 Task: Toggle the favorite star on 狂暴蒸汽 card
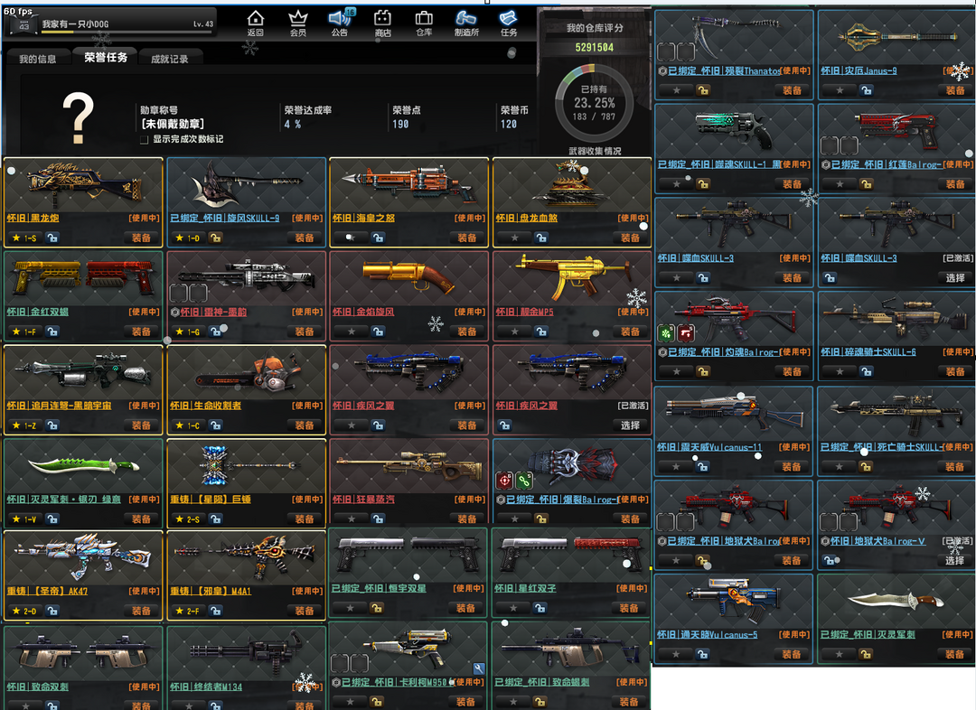point(352,519)
